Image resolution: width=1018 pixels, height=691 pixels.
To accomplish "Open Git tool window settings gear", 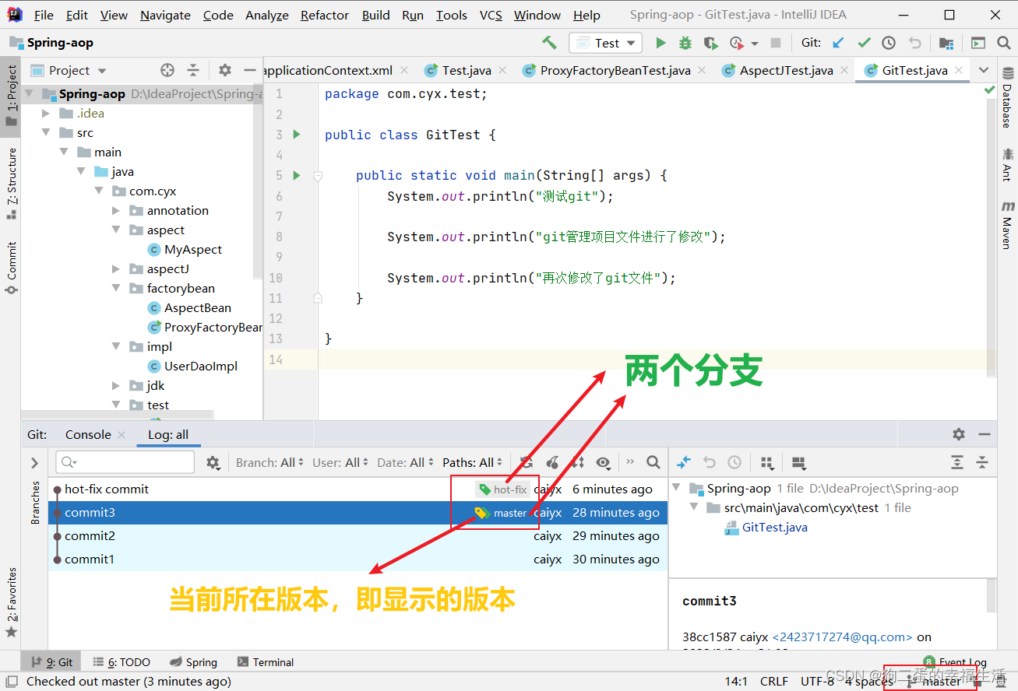I will click(959, 434).
